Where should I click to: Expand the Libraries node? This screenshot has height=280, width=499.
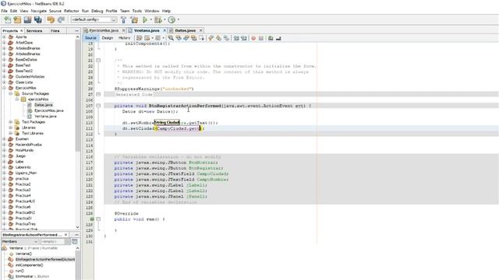click(10, 128)
